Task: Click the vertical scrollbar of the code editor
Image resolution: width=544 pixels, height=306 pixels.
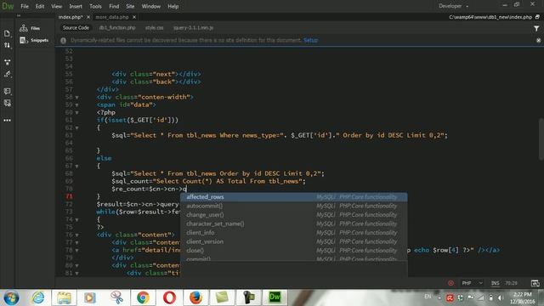Action: (541, 139)
